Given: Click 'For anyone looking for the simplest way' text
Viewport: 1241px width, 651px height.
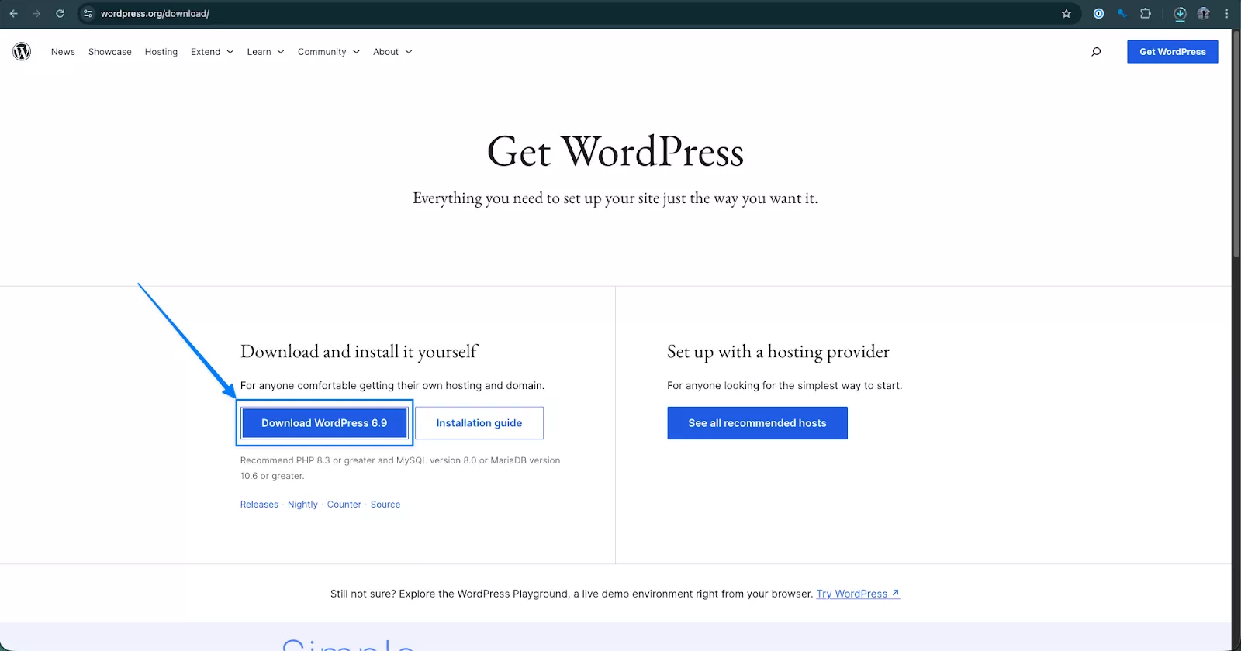Looking at the screenshot, I should tap(784, 386).
